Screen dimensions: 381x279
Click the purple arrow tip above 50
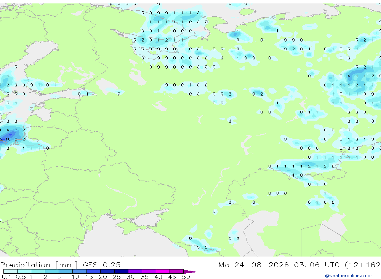point(190,272)
